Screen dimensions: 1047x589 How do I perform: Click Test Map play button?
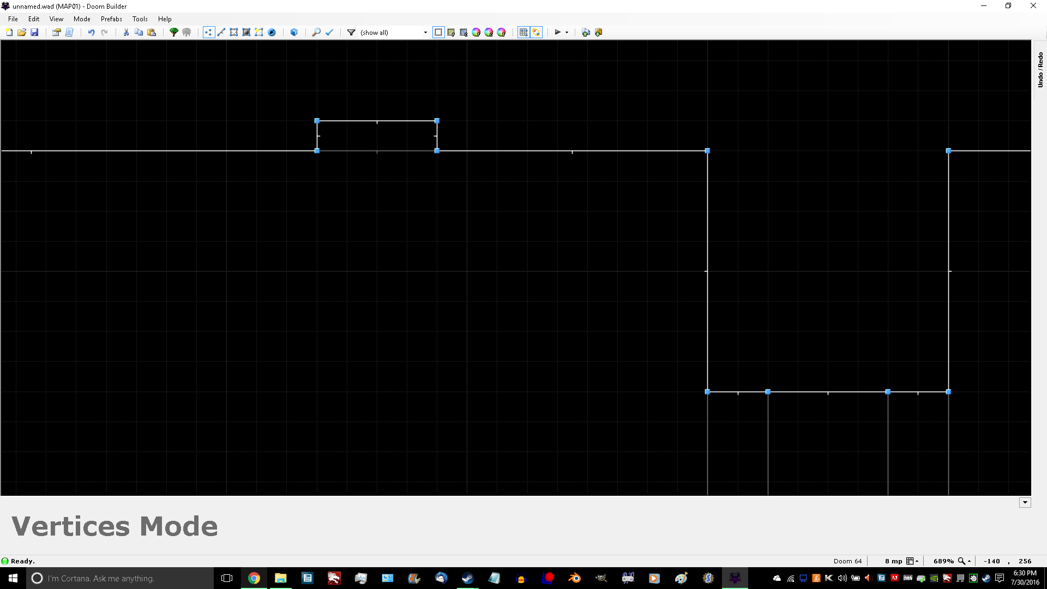pos(557,32)
